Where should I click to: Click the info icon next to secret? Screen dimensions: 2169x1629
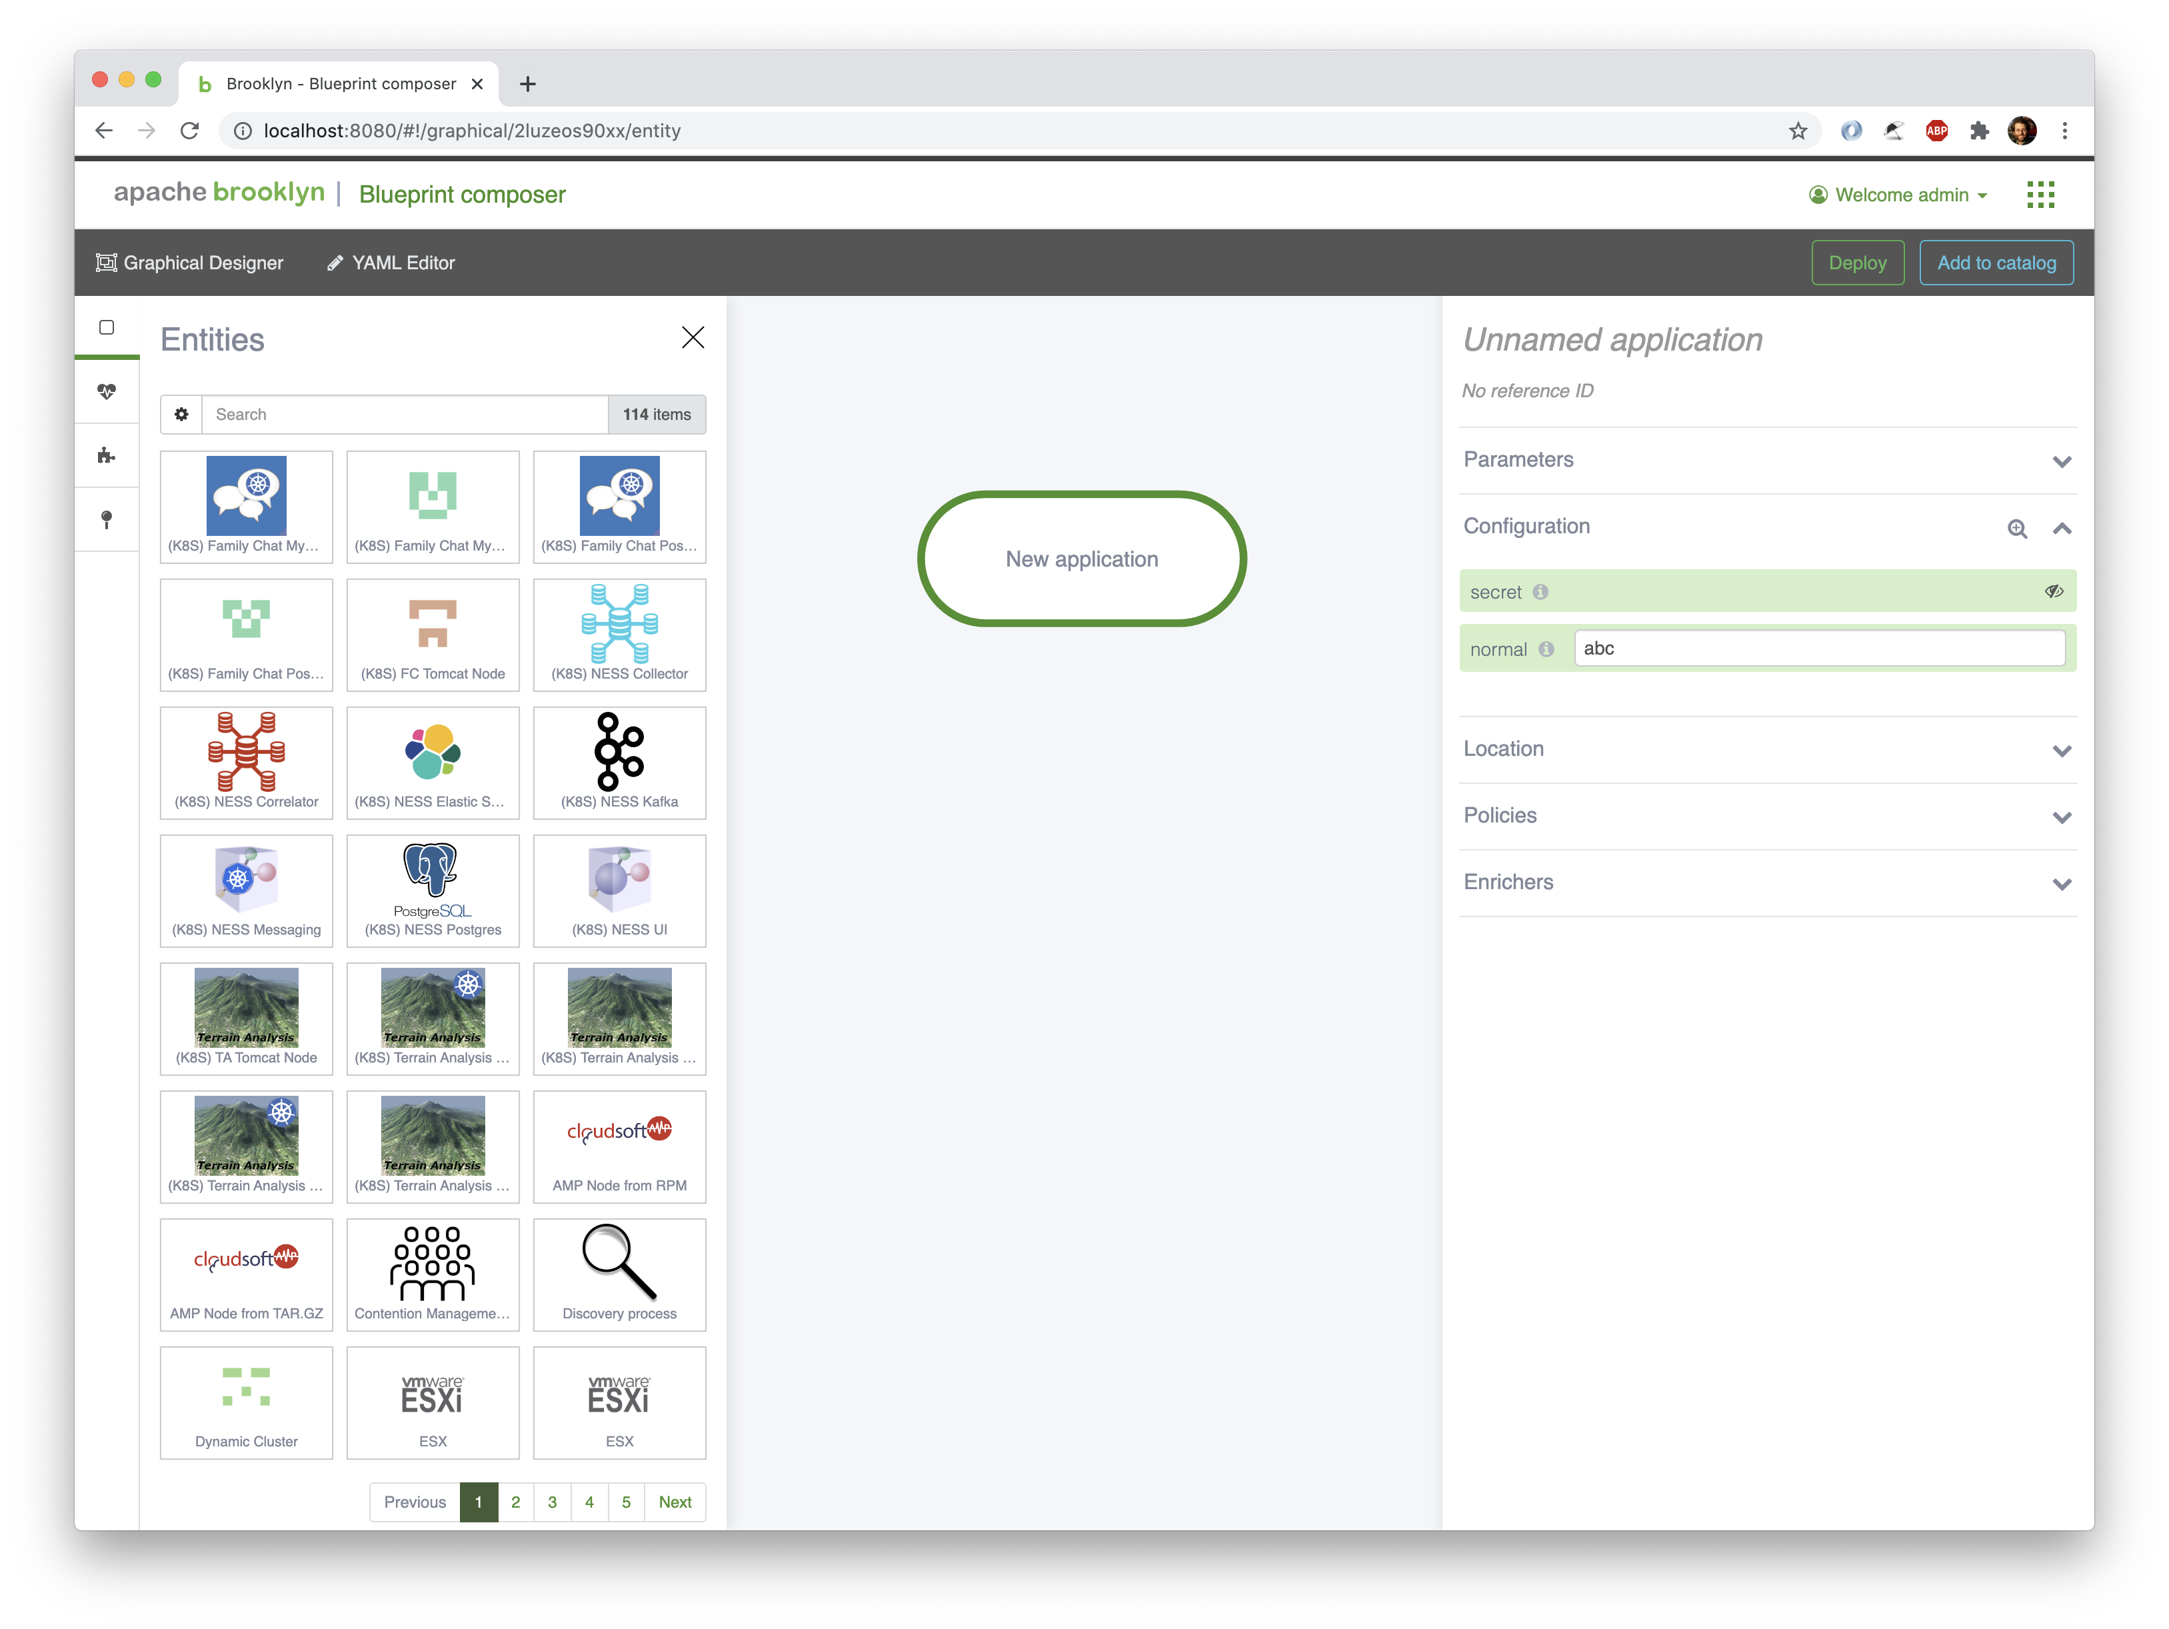[x=1540, y=591]
